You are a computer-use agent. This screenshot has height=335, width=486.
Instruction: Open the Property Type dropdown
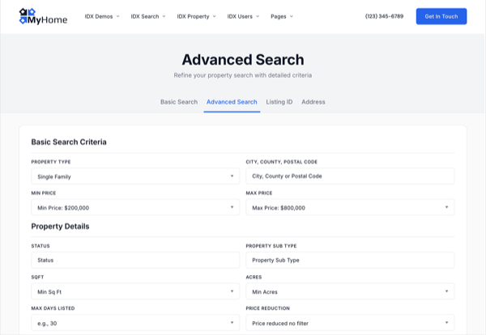click(x=135, y=176)
